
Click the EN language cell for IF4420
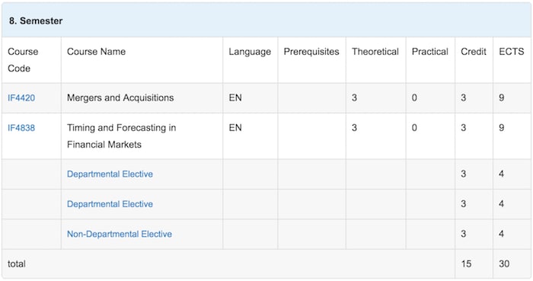pos(235,98)
